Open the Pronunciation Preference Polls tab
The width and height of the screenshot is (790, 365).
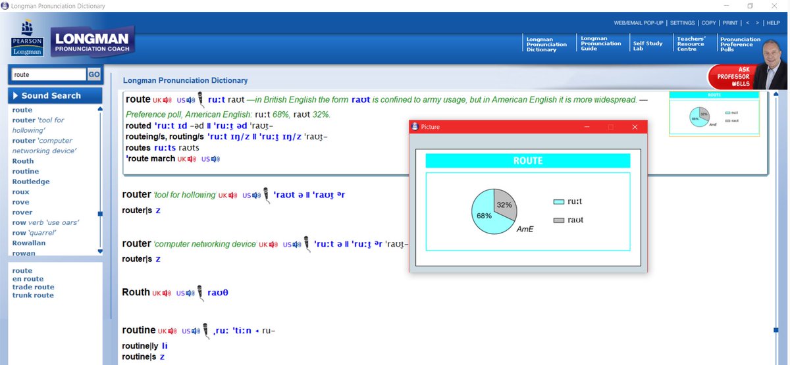click(x=740, y=44)
